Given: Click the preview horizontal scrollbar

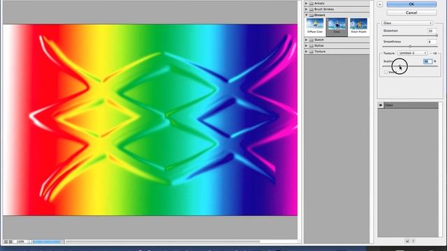Looking at the screenshot, I should pyautogui.click(x=163, y=242).
